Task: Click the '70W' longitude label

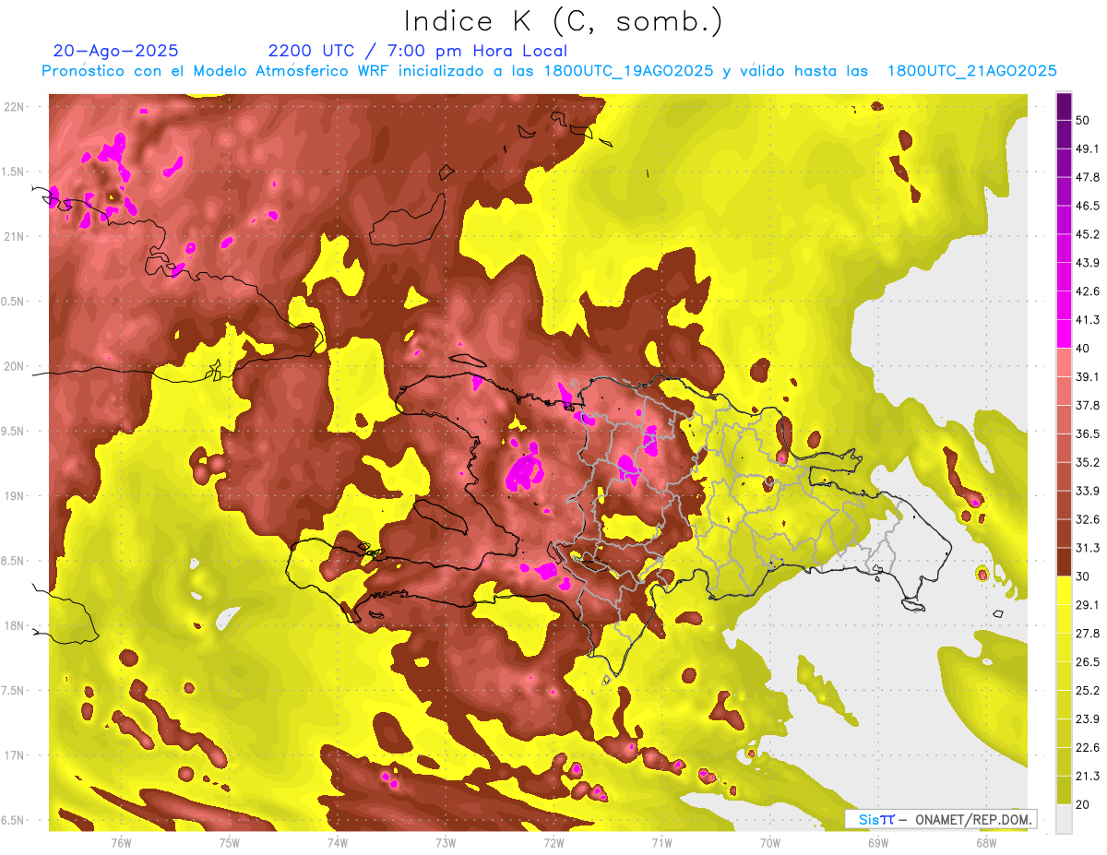Action: tap(769, 842)
